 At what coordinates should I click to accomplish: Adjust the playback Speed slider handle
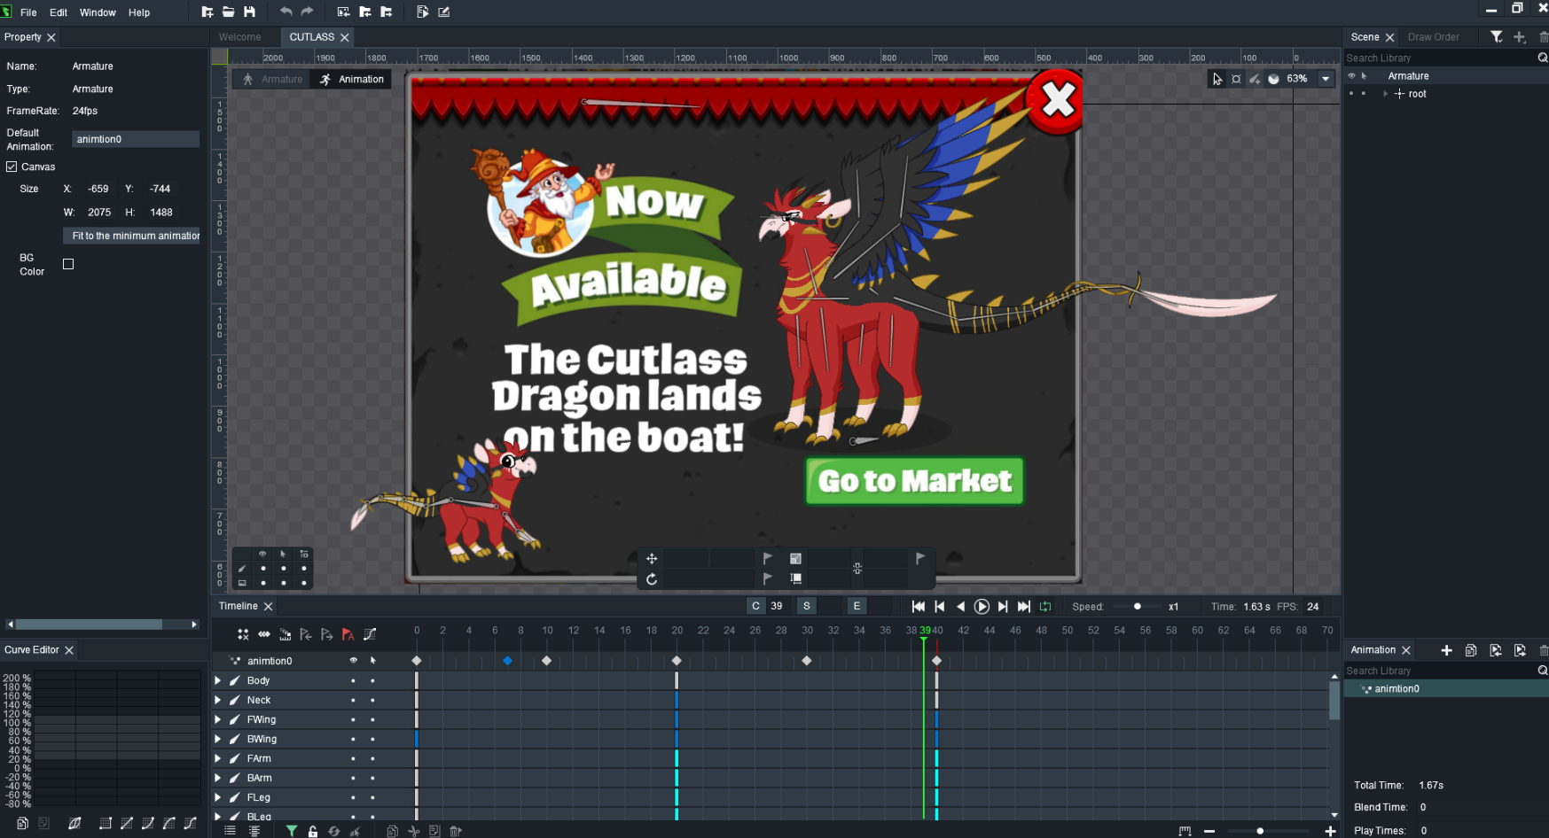pos(1138,607)
